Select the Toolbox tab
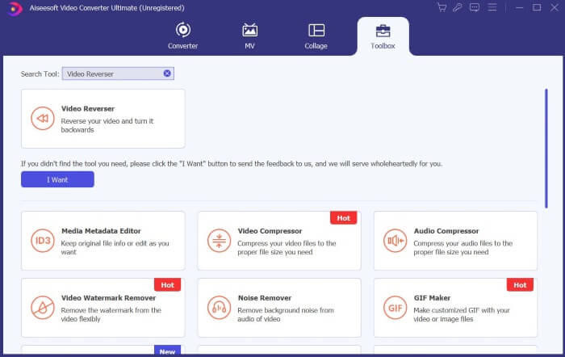Viewport: 565px width, 357px height. 383,36
